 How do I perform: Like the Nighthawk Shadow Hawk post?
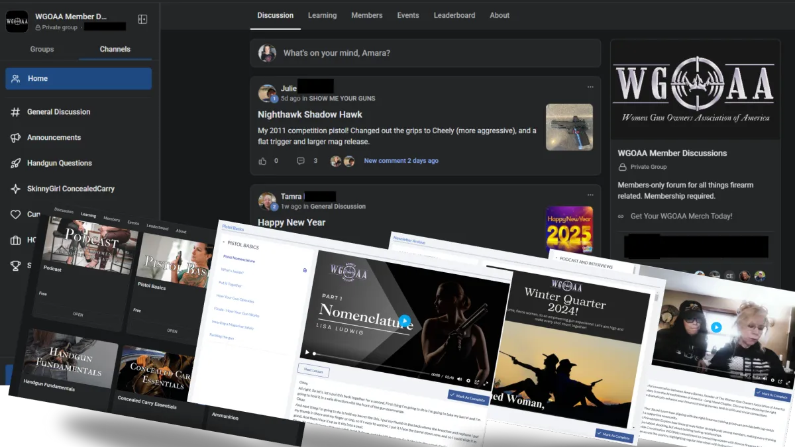coord(262,161)
